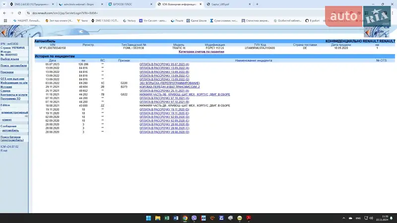Open Поиск батареи (электромобиль) link

12,138
